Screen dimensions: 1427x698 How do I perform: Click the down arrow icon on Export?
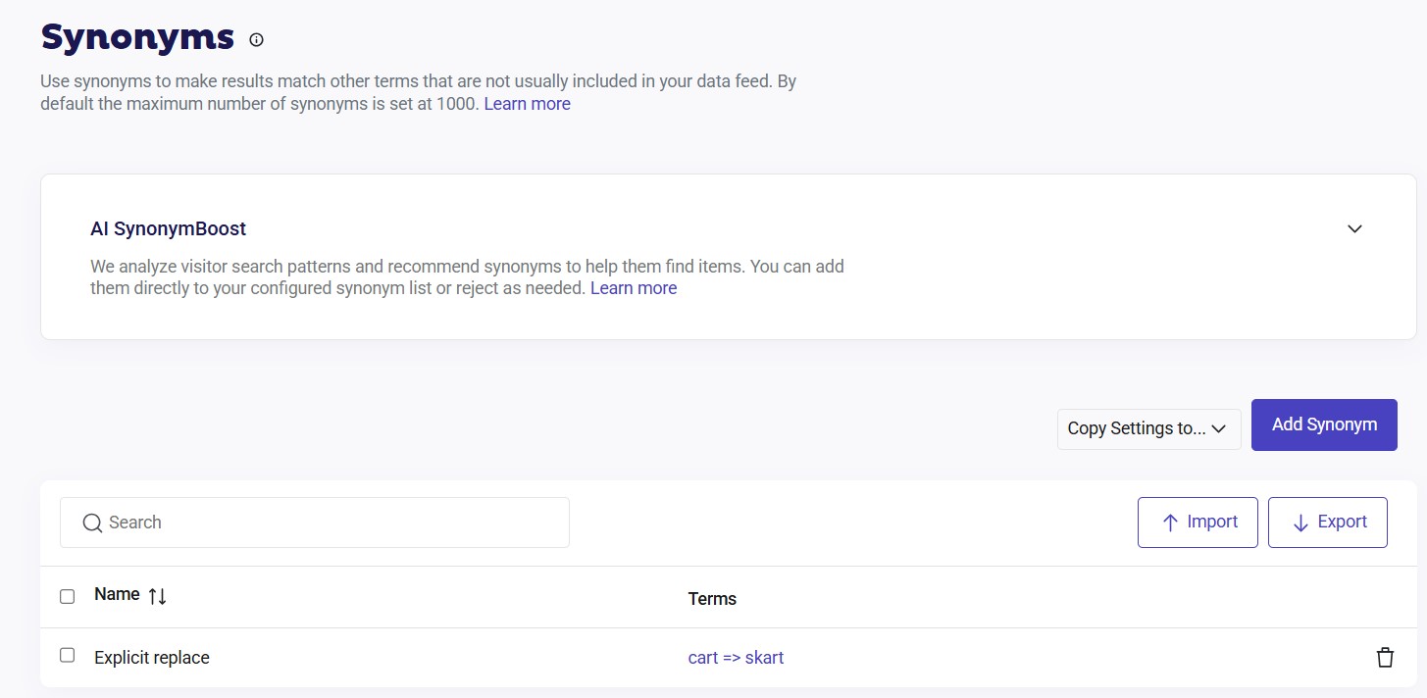pyautogui.click(x=1300, y=523)
